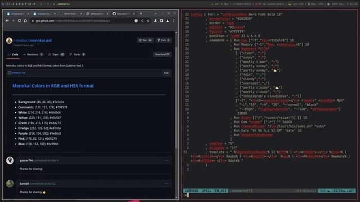The image size is (360, 202).
Task: Click the cpu indicator in top bar
Action: pos(296,4)
